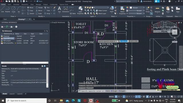Open the Manage ribbon tab
183x103 pixels.
pyautogui.click(x=38, y=5)
